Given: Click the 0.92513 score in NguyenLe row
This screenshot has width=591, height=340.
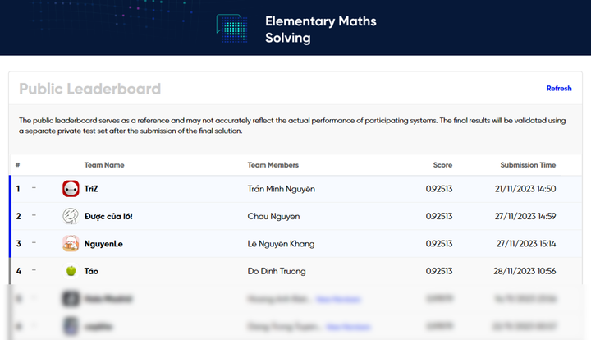Looking at the screenshot, I should tap(438, 244).
